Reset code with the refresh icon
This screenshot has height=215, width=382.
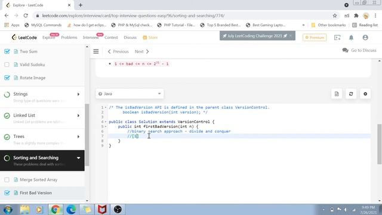click(x=351, y=94)
